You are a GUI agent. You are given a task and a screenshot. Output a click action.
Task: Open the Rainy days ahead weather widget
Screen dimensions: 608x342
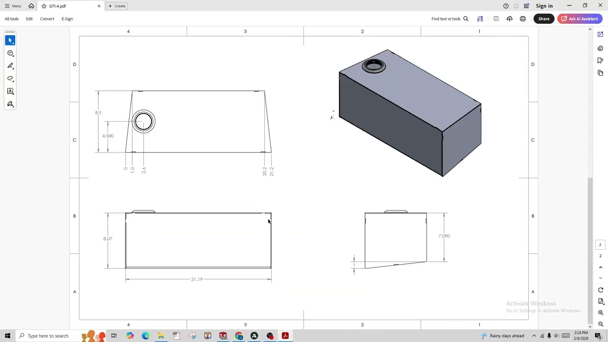coord(502,336)
